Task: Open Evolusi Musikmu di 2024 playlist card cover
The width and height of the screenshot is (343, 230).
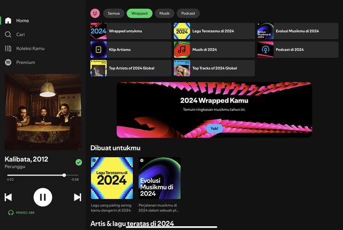Action: tap(160, 178)
